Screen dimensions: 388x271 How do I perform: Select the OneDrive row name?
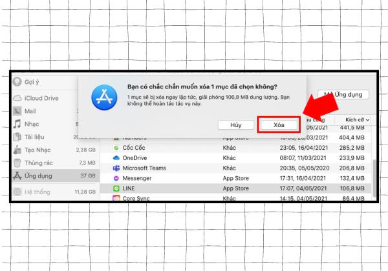pos(135,158)
